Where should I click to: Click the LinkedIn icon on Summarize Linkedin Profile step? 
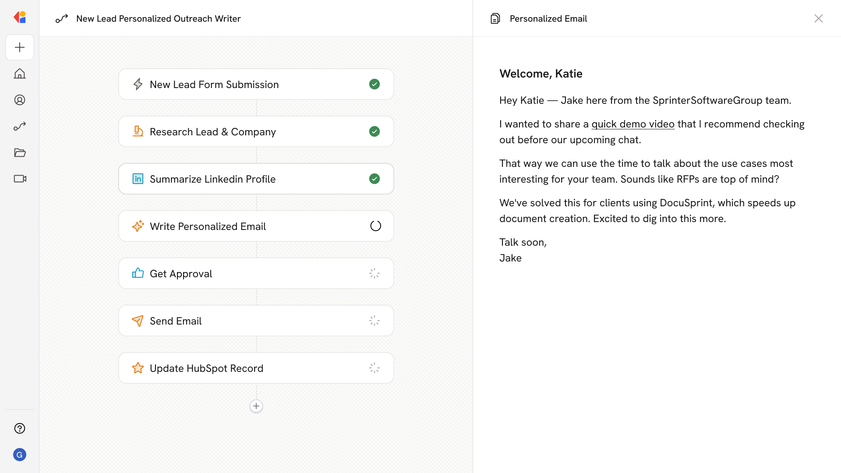[x=138, y=179]
